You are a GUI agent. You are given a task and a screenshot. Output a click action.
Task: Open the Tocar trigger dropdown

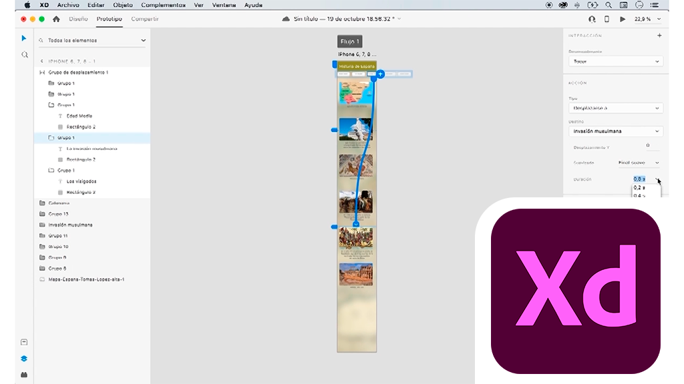(x=615, y=61)
